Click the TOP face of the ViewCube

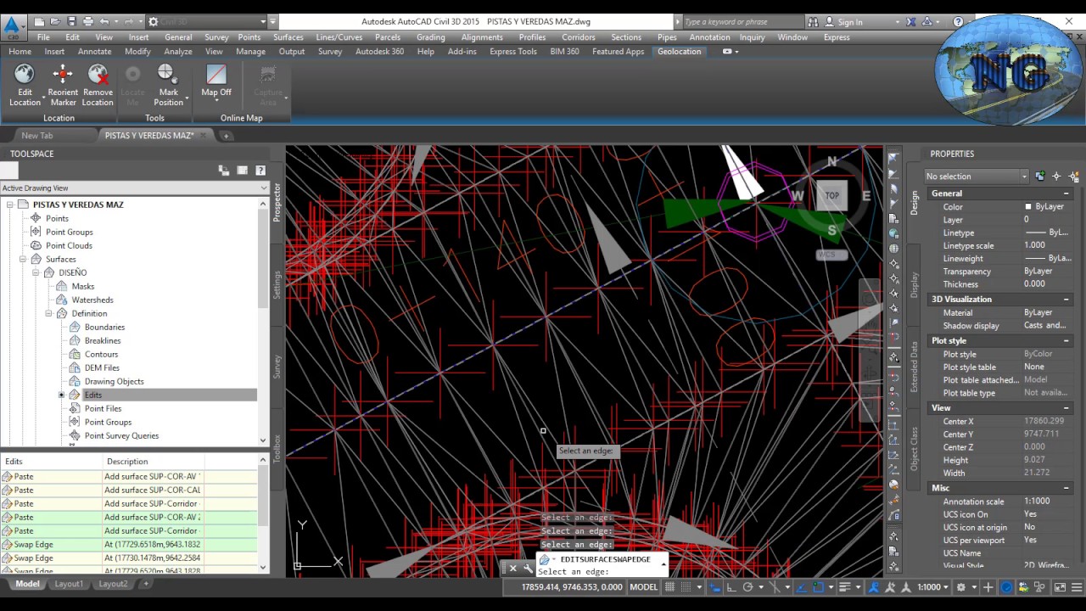point(831,196)
